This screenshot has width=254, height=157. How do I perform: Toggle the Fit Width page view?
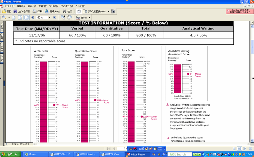(x=26, y=18)
